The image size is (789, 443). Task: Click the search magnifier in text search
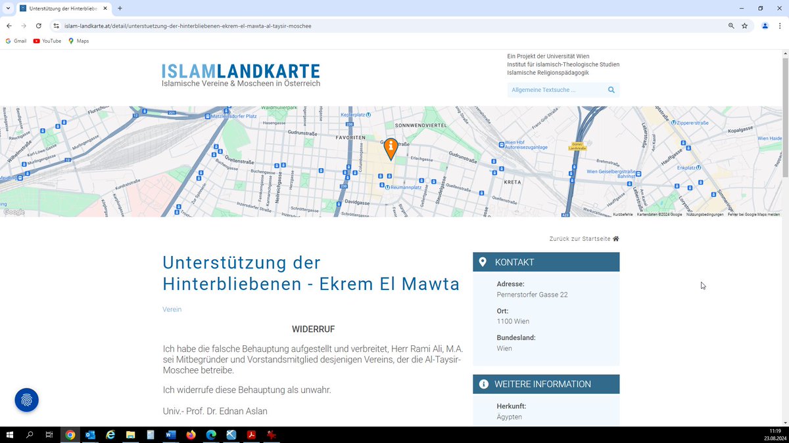click(x=611, y=90)
